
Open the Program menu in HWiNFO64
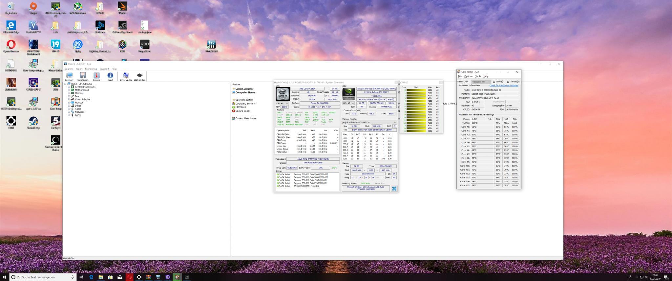[68, 69]
